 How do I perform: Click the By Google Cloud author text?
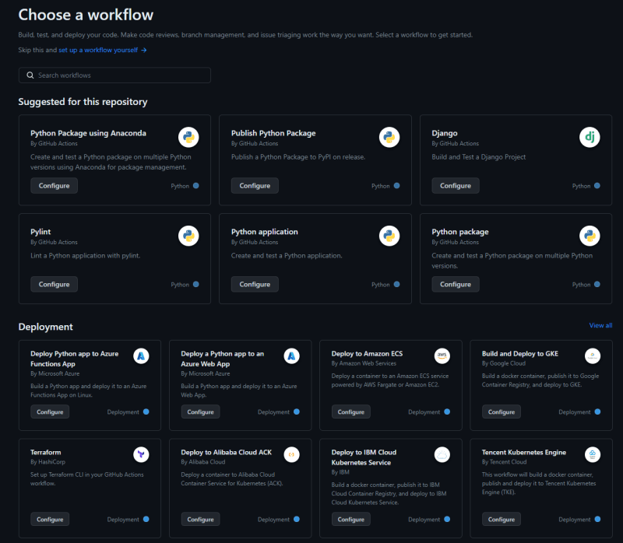[x=504, y=363]
